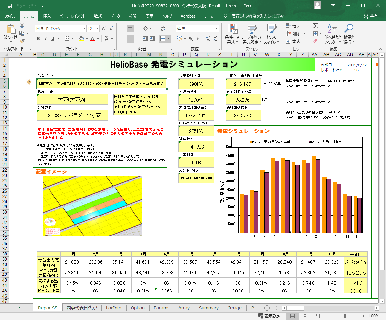This screenshot has width=386, height=320.
Task: Switch to Normal view in the status bar
Action: click(x=292, y=316)
